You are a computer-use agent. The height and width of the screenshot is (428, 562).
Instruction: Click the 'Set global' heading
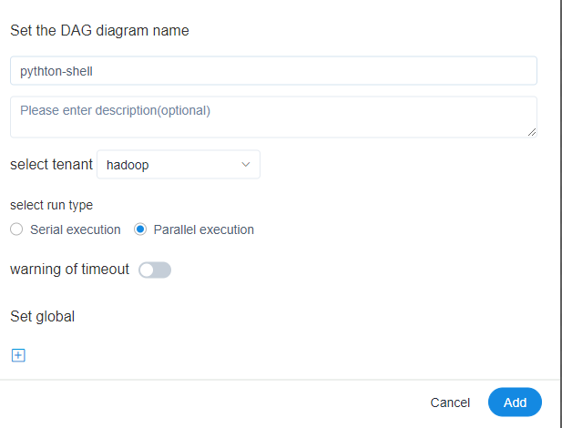tap(42, 317)
